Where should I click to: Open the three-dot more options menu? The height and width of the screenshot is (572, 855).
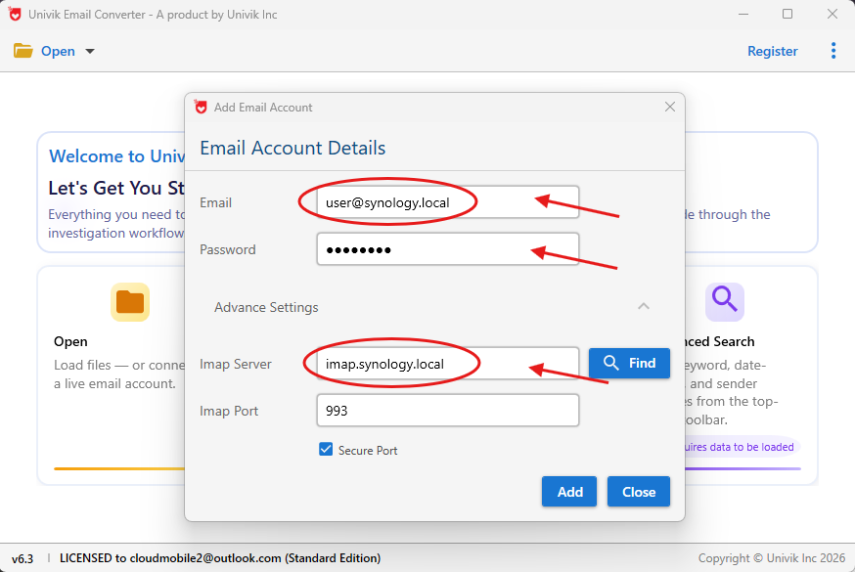pyautogui.click(x=833, y=51)
